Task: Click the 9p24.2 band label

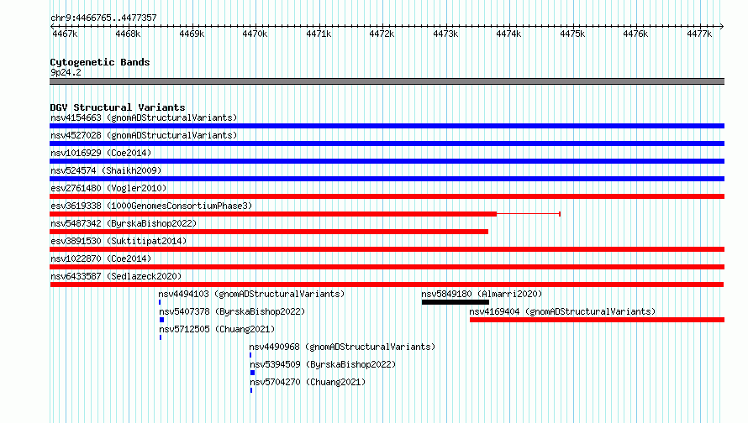Action: (66, 72)
